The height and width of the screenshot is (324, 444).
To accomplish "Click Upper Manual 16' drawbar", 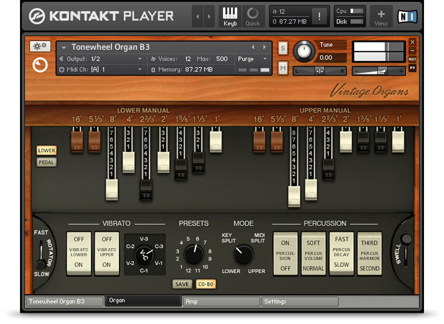I will pyautogui.click(x=259, y=141).
